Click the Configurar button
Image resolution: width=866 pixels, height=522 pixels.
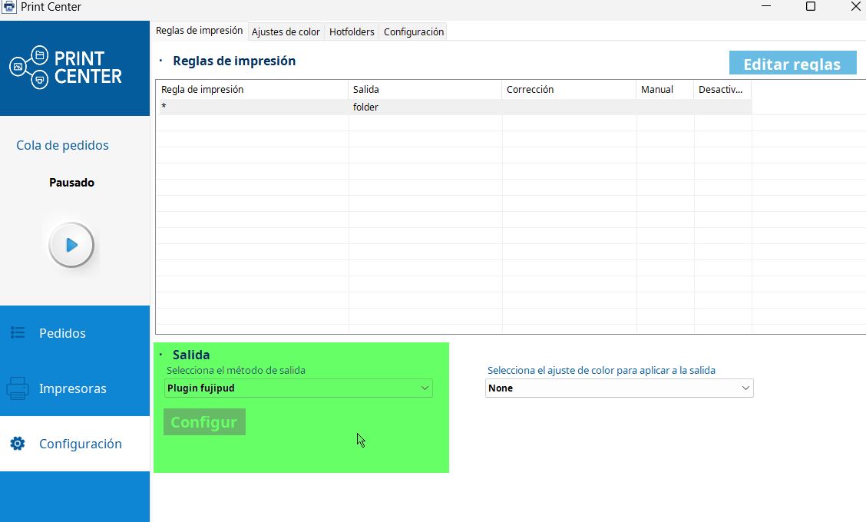pyautogui.click(x=204, y=422)
